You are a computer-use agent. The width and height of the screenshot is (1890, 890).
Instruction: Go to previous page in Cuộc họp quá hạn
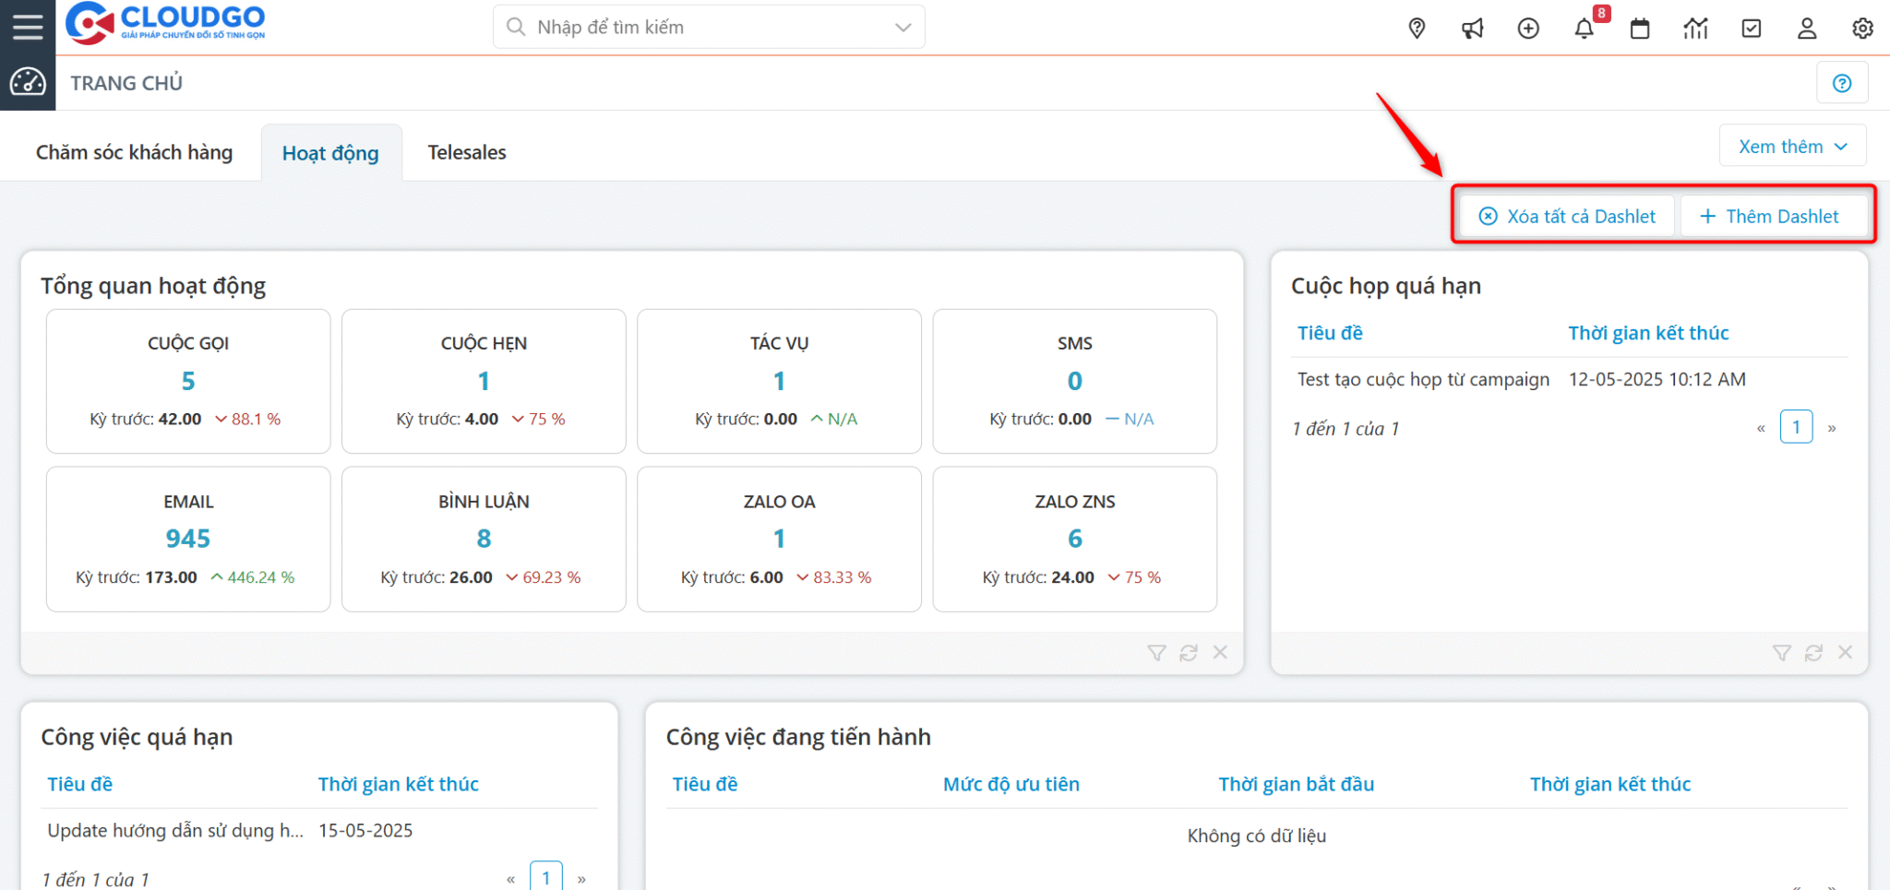(1761, 428)
